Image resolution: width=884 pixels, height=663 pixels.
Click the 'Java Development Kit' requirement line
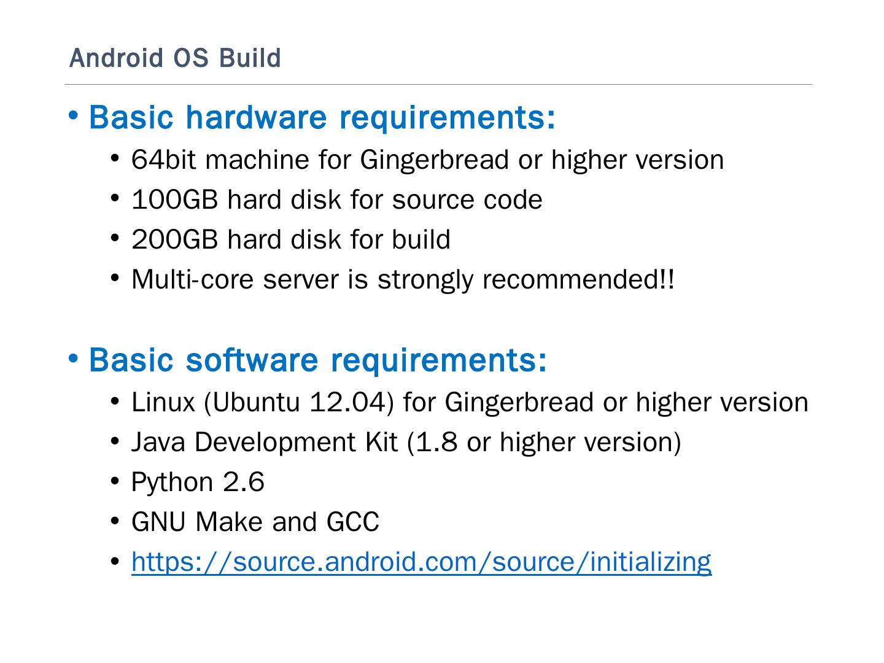pyautogui.click(x=406, y=443)
